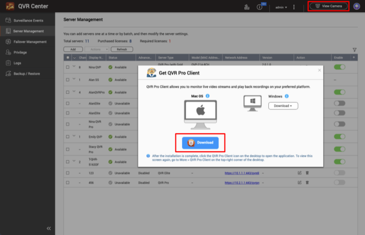
Task: Open the admin account dropdown
Action: (281, 7)
